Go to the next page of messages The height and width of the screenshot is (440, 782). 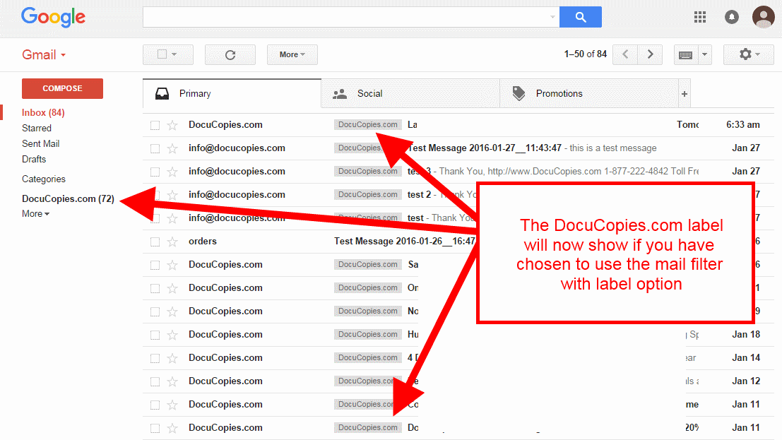pos(650,54)
